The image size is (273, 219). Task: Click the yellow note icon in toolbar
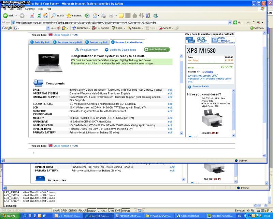(121, 16)
